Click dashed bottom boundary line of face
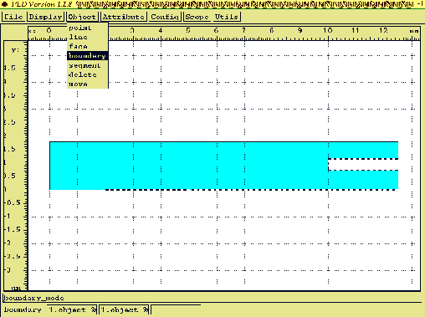 pyautogui.click(x=251, y=190)
